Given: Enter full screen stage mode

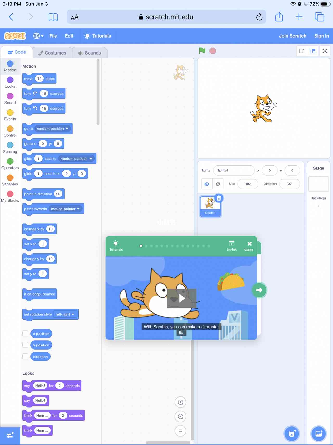Looking at the screenshot, I should point(325,51).
